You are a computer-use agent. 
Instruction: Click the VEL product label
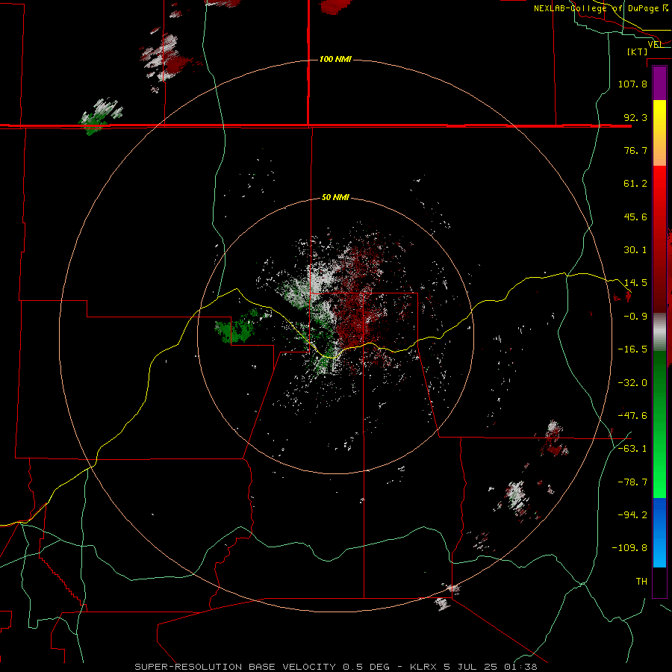click(655, 44)
